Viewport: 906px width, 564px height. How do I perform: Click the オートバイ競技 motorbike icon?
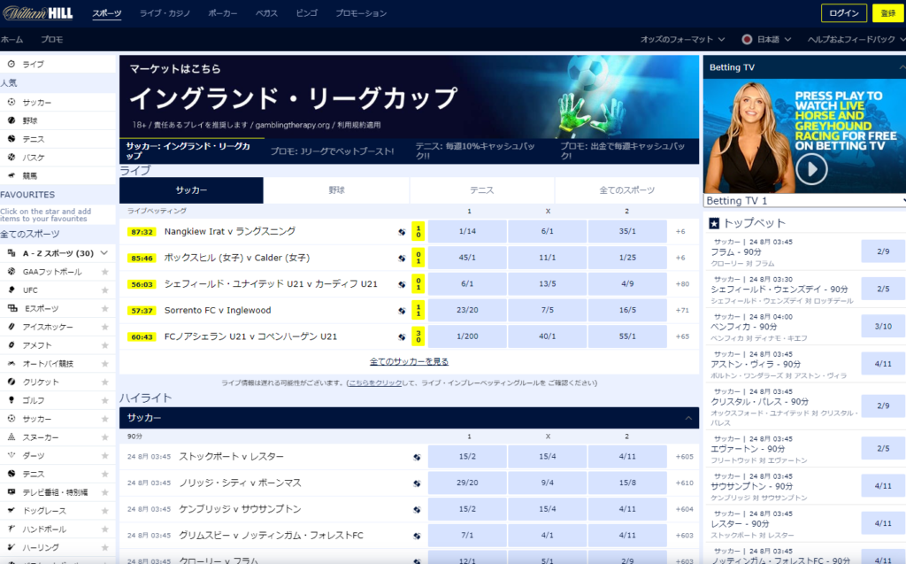(11, 363)
